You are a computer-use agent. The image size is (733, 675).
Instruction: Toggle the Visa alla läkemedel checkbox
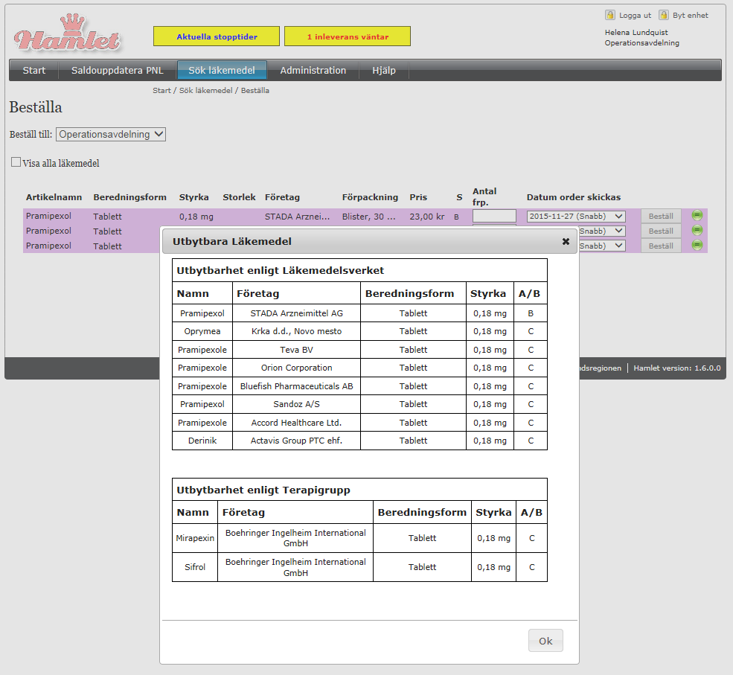click(x=16, y=162)
